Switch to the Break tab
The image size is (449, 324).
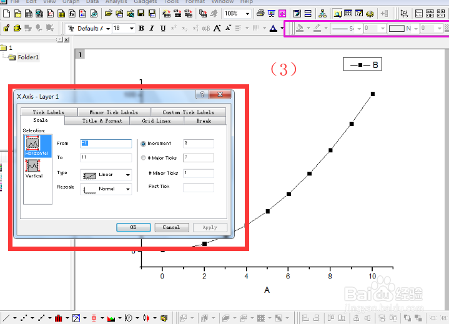(x=204, y=120)
